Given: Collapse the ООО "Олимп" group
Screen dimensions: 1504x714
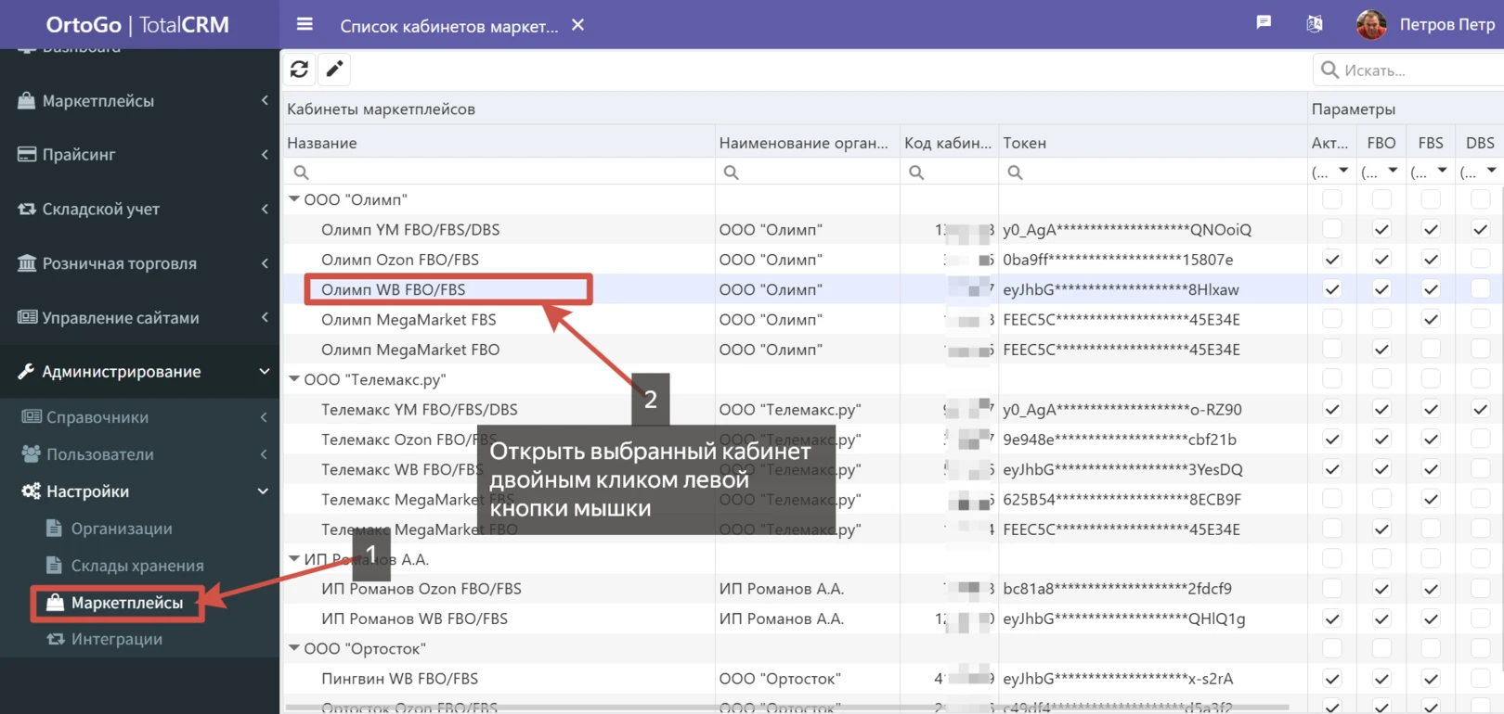Looking at the screenshot, I should pyautogui.click(x=294, y=199).
